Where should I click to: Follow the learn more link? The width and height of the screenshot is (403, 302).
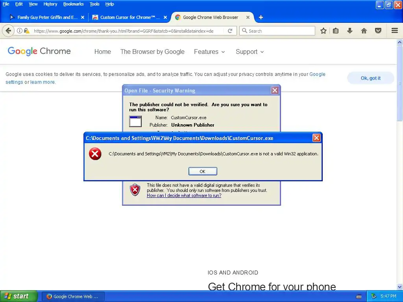click(43, 82)
